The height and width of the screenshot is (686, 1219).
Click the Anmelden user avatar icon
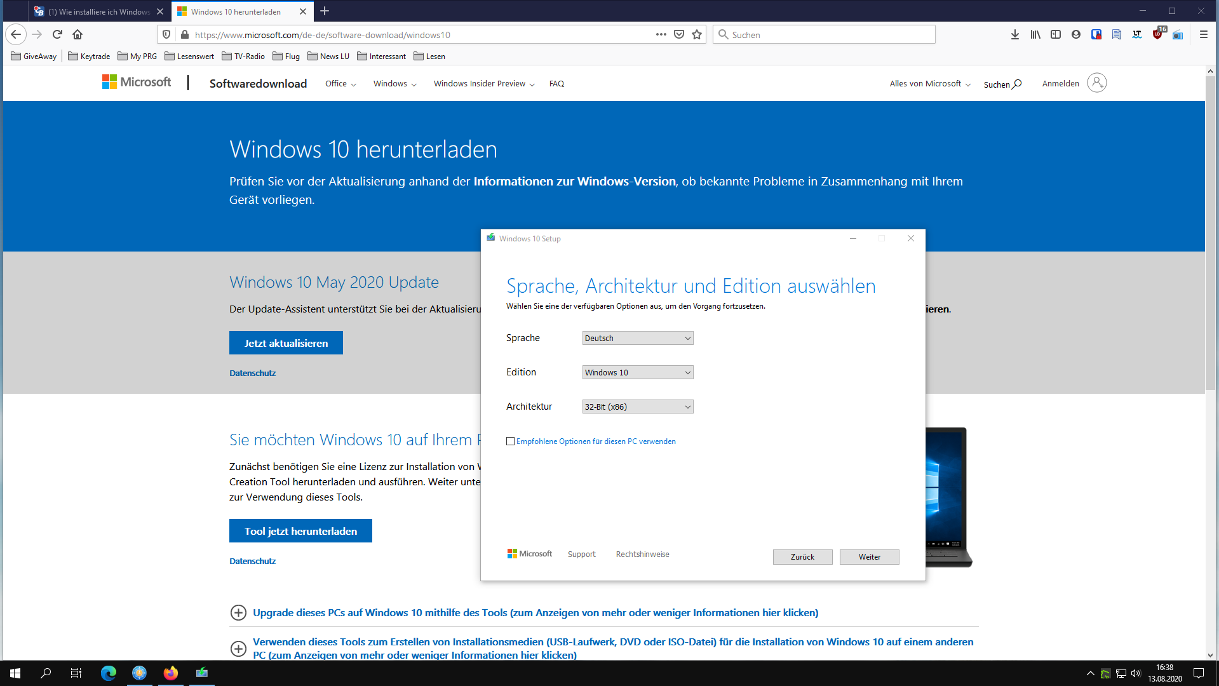tap(1096, 83)
